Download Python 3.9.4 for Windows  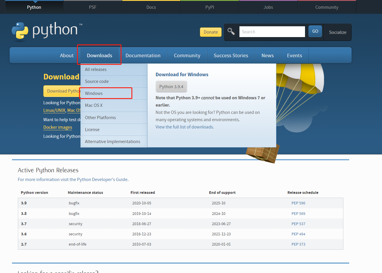click(x=171, y=86)
